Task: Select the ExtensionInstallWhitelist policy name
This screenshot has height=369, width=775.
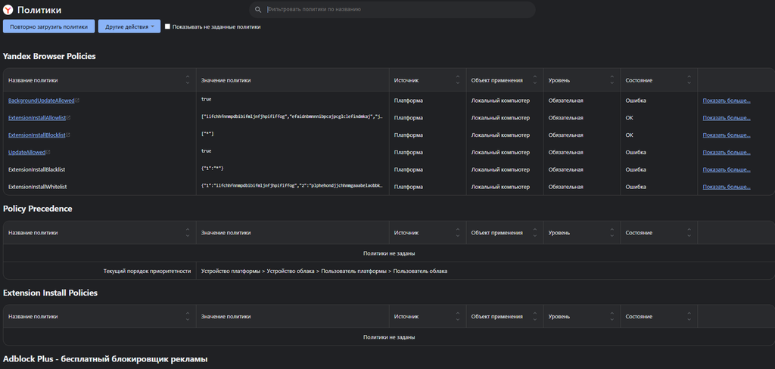Action: click(x=38, y=187)
